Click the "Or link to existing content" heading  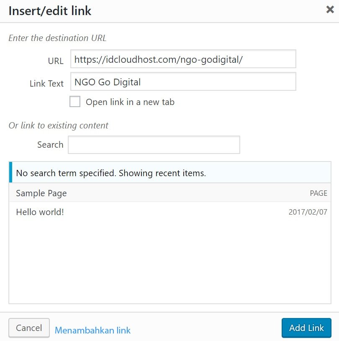58,126
